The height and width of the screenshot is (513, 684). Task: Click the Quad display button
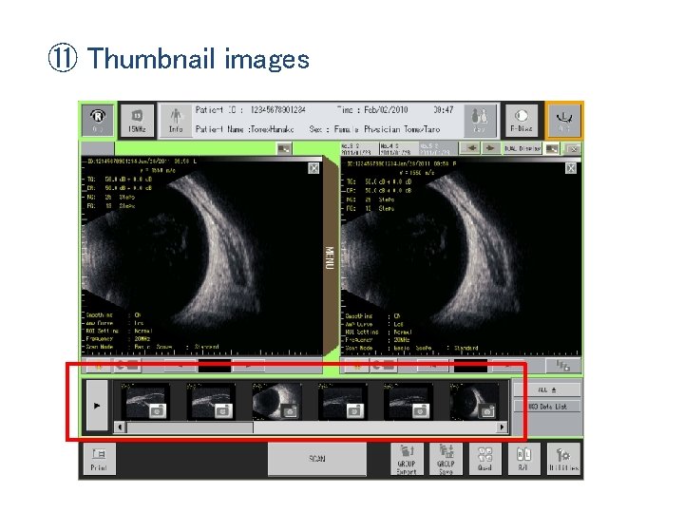pyautogui.click(x=484, y=460)
